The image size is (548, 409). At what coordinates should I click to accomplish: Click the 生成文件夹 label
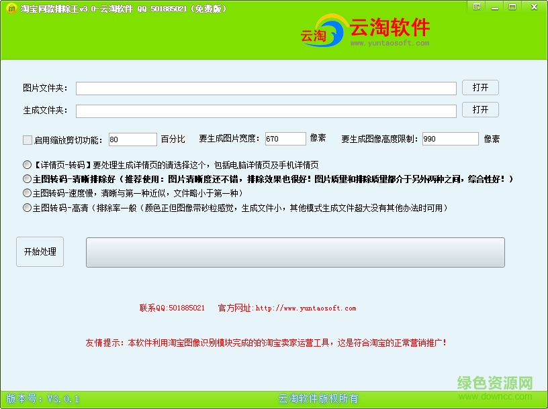[x=45, y=110]
